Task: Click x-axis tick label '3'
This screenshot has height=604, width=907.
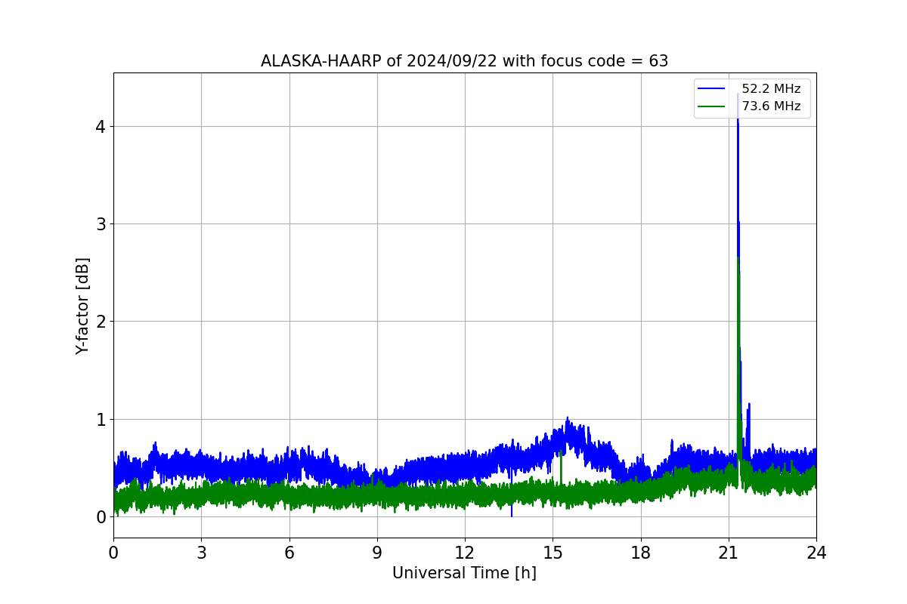Action: click(x=201, y=553)
